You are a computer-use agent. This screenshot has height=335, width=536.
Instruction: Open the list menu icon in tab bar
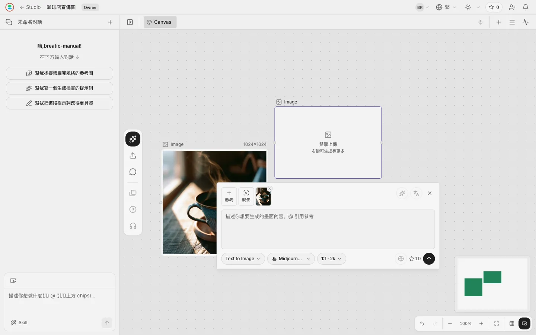(x=512, y=22)
